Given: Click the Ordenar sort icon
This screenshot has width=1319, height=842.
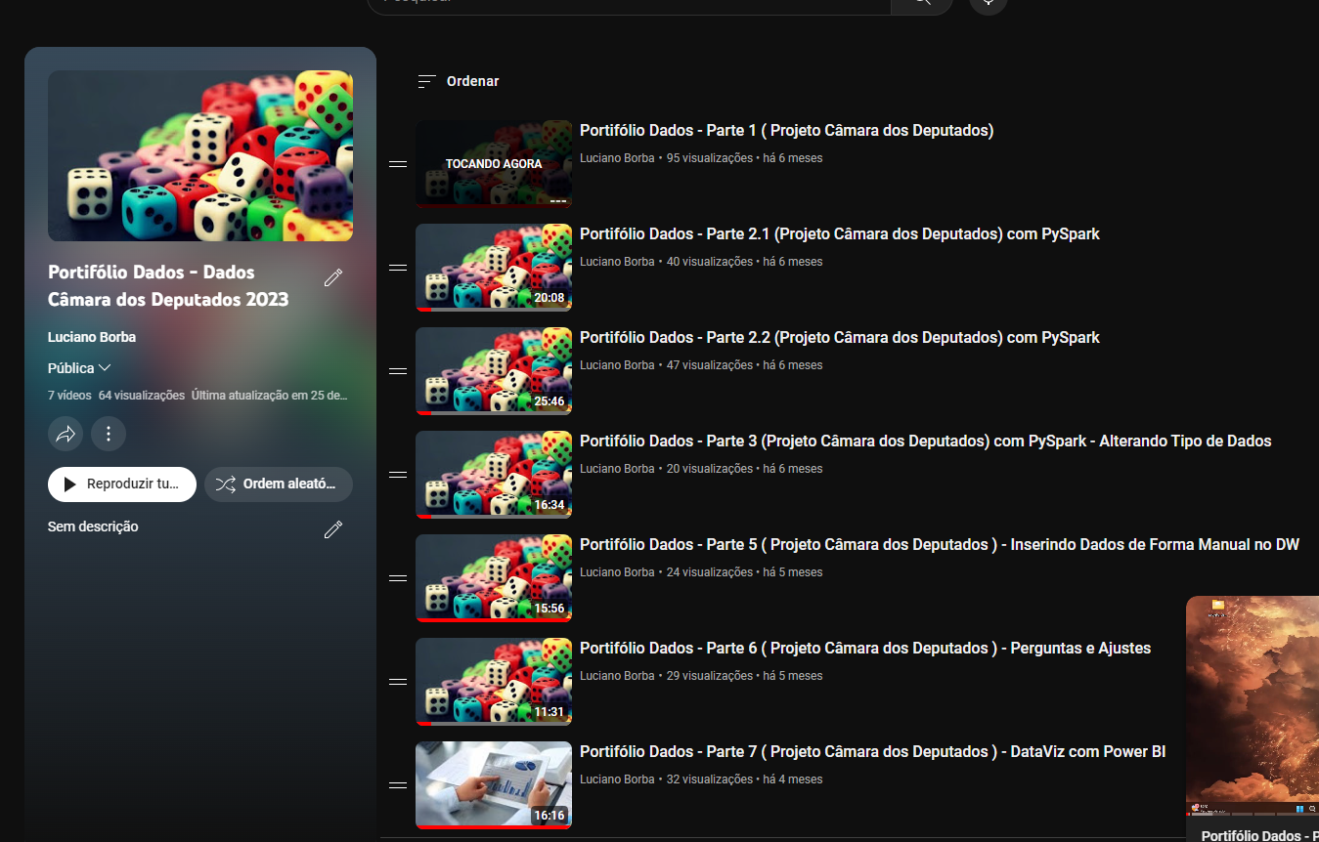Looking at the screenshot, I should [426, 82].
